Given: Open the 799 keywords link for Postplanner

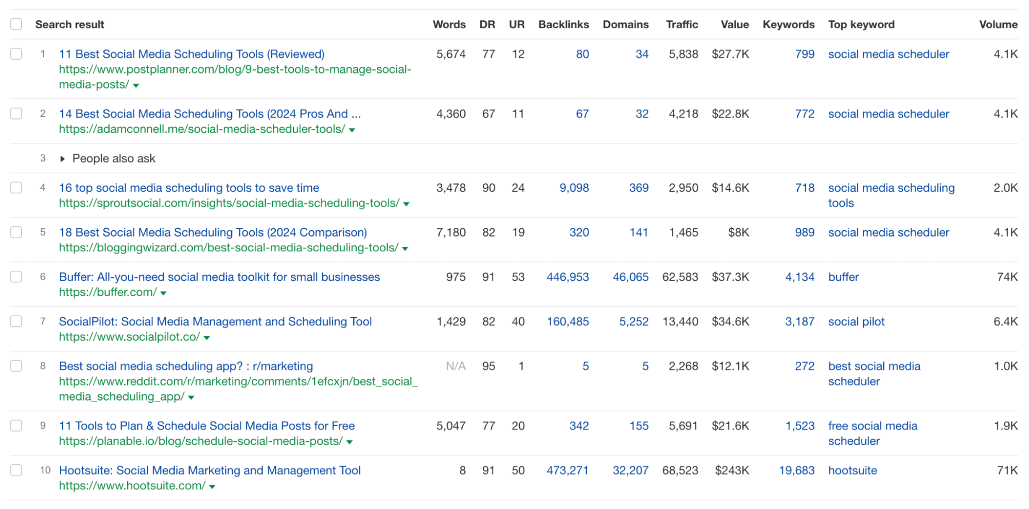Looking at the screenshot, I should click(x=806, y=54).
